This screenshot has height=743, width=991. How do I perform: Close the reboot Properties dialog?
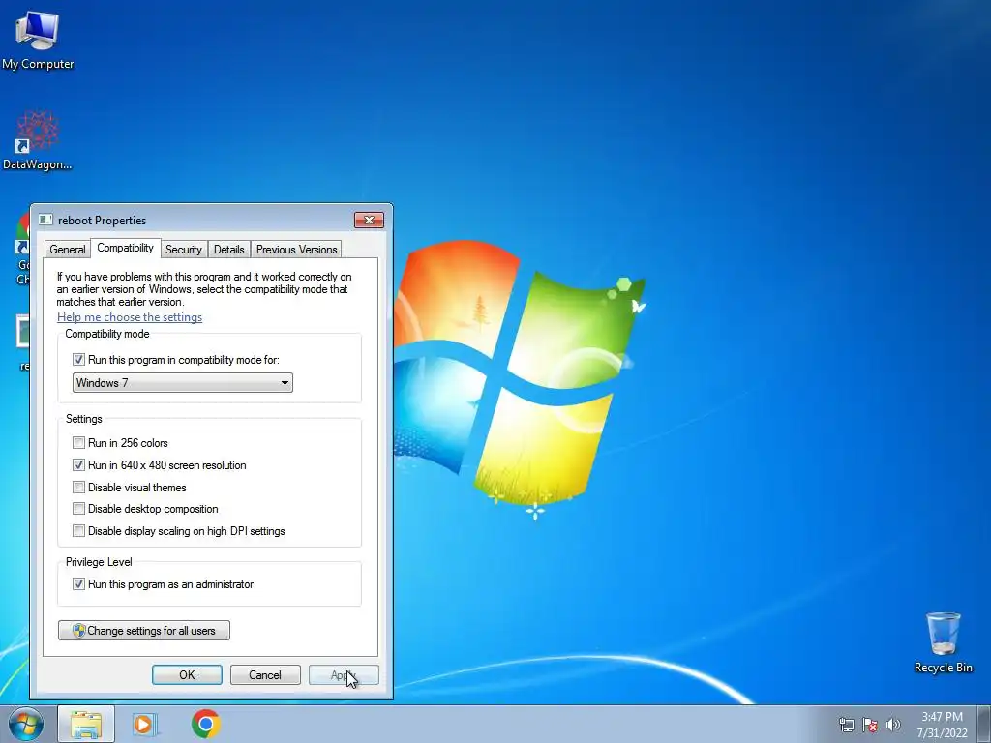pos(369,220)
